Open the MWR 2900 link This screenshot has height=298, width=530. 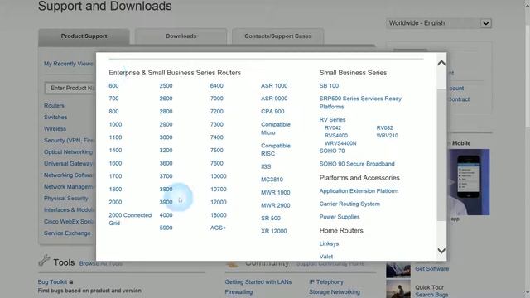tap(276, 205)
